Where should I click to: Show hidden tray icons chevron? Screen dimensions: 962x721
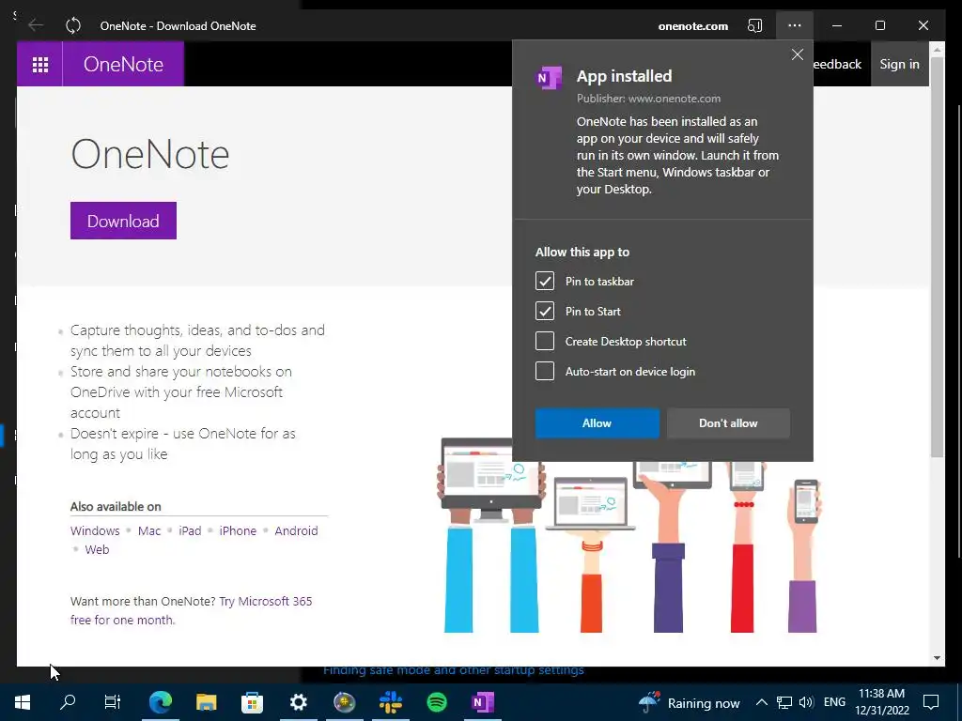click(761, 702)
